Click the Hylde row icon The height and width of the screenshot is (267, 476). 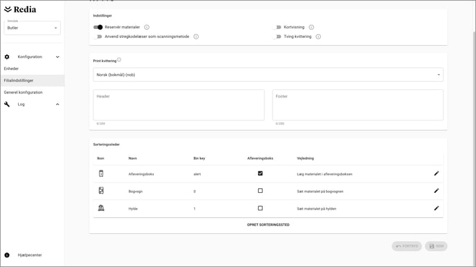(101, 208)
